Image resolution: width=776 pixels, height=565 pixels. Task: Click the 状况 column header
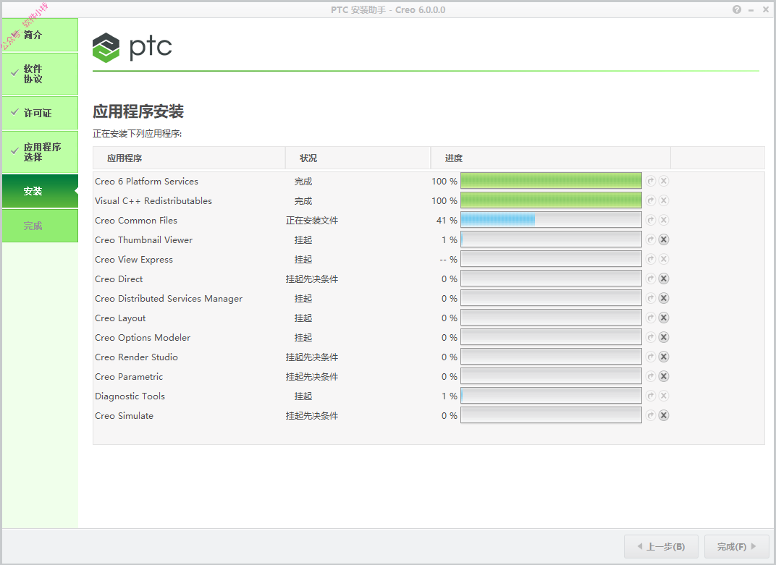(358, 158)
